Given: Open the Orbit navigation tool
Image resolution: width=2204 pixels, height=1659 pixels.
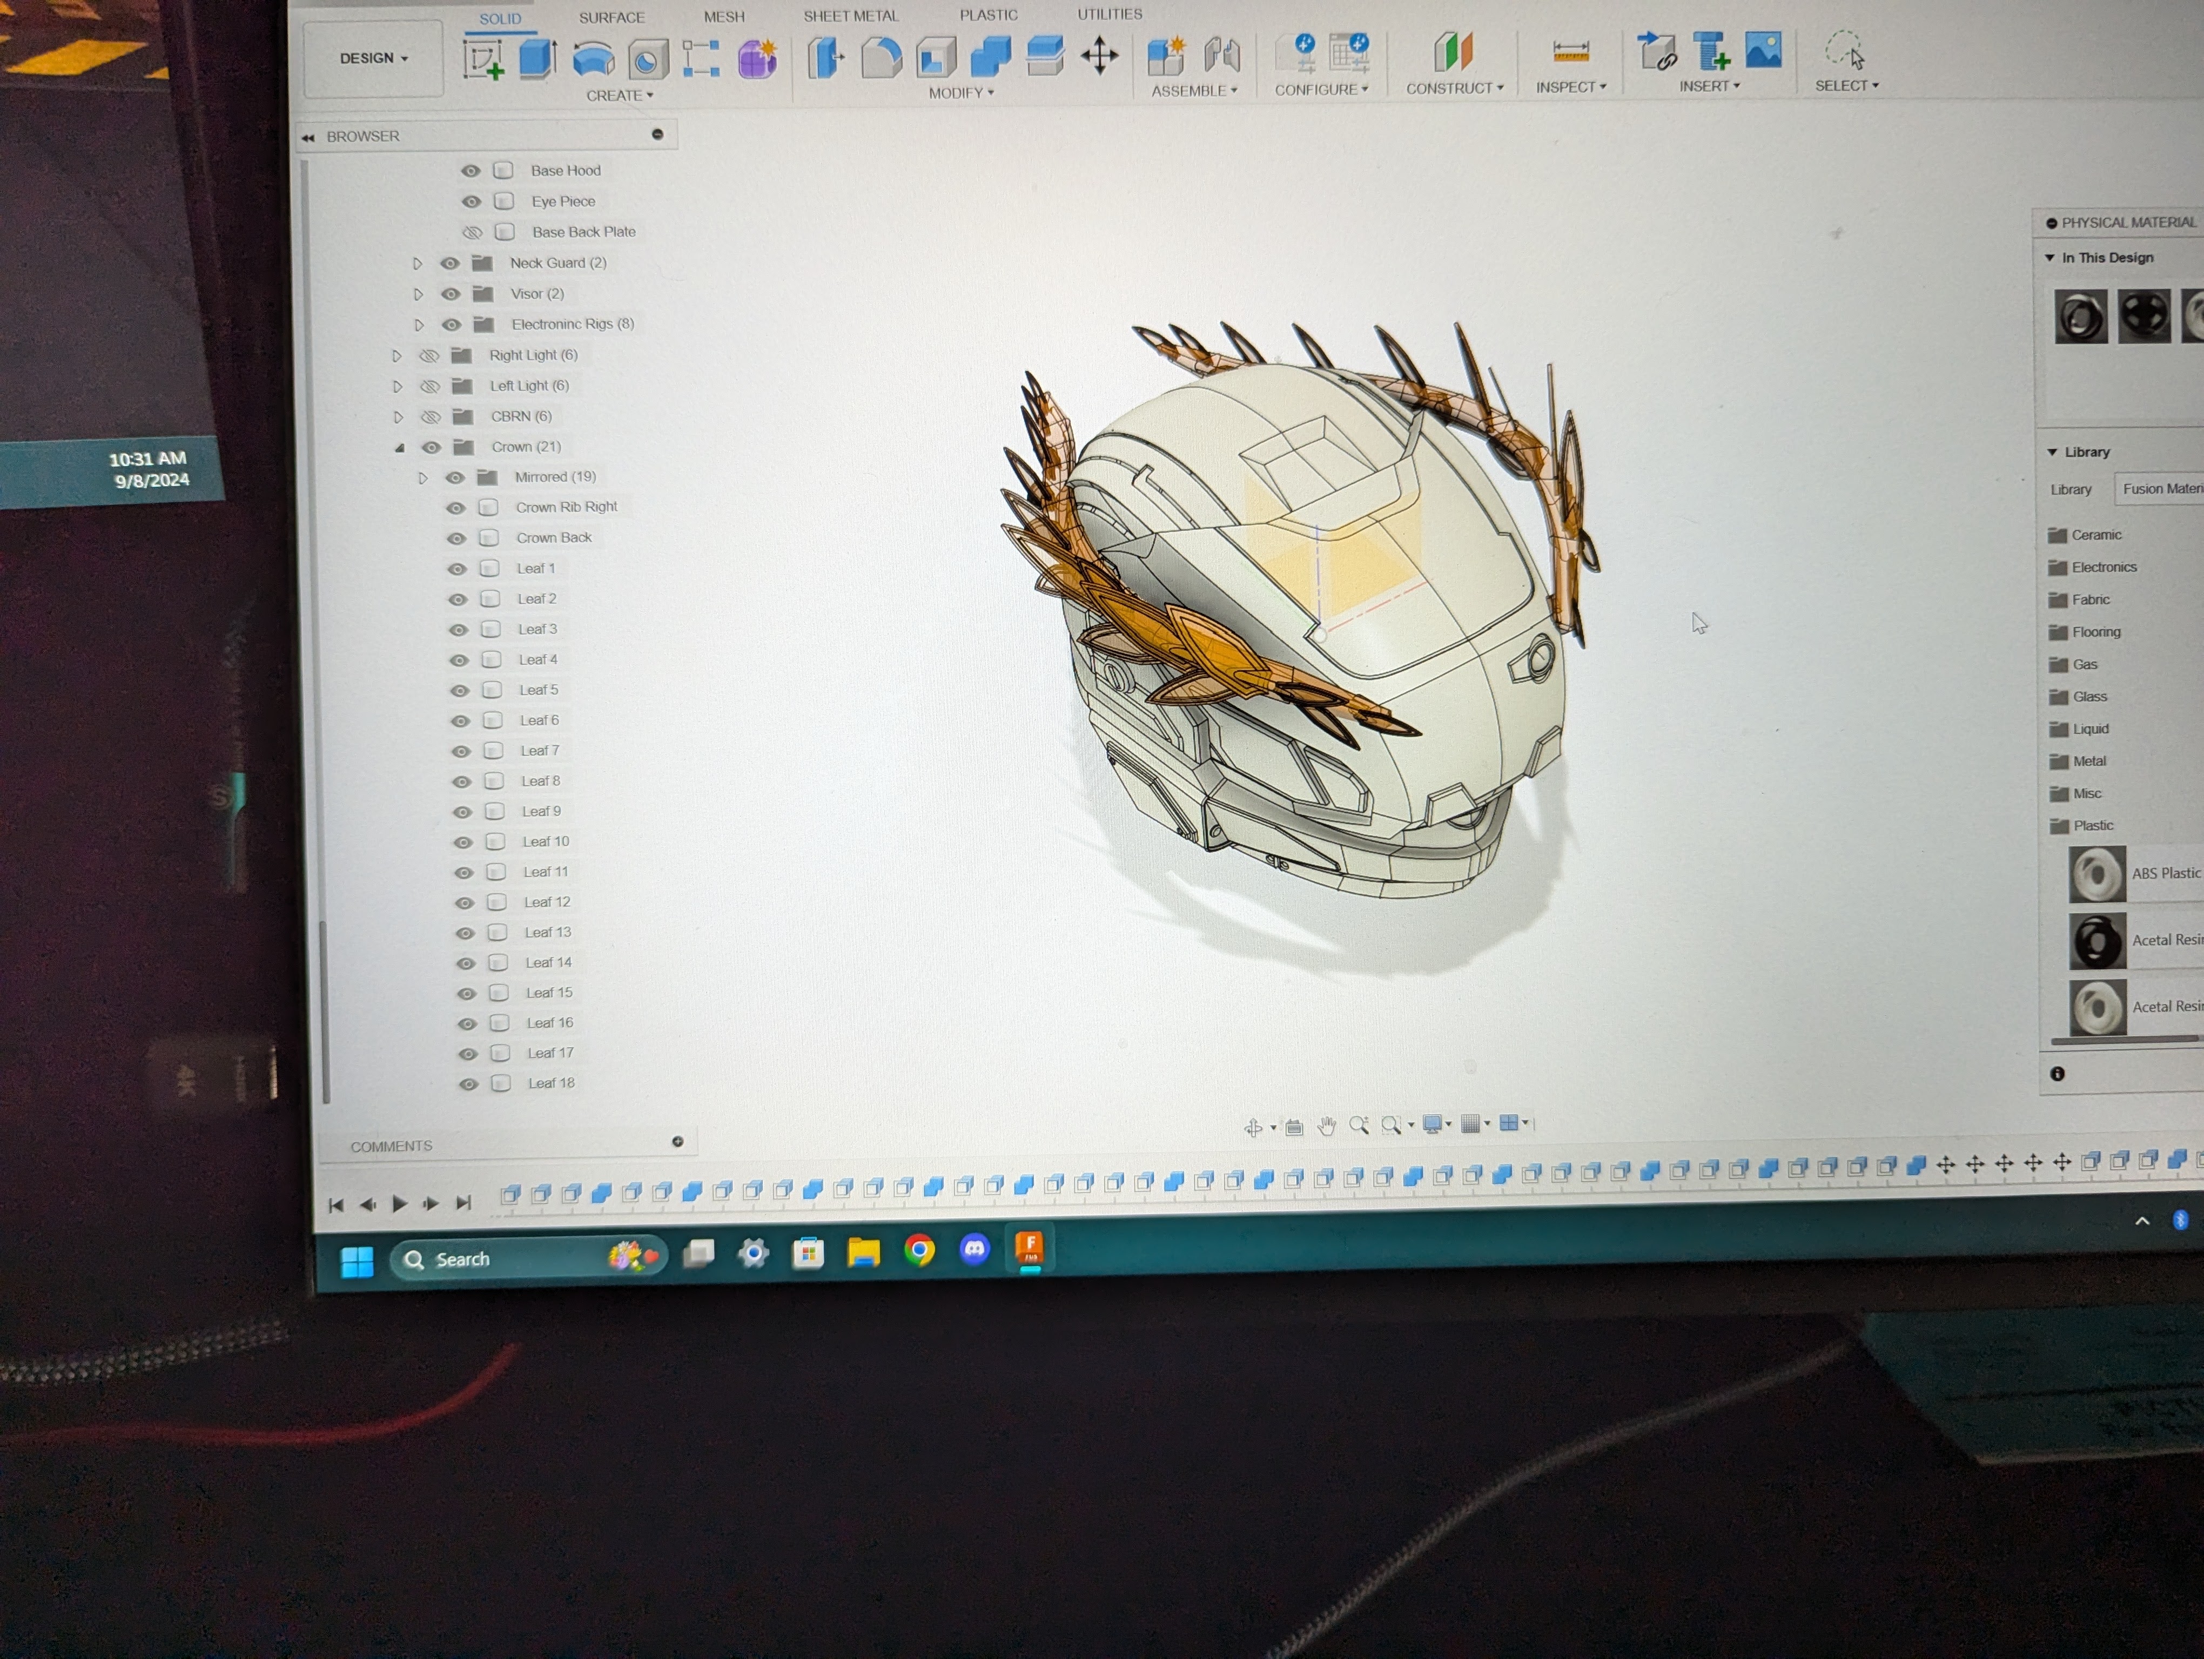Looking at the screenshot, I should click(x=1253, y=1127).
